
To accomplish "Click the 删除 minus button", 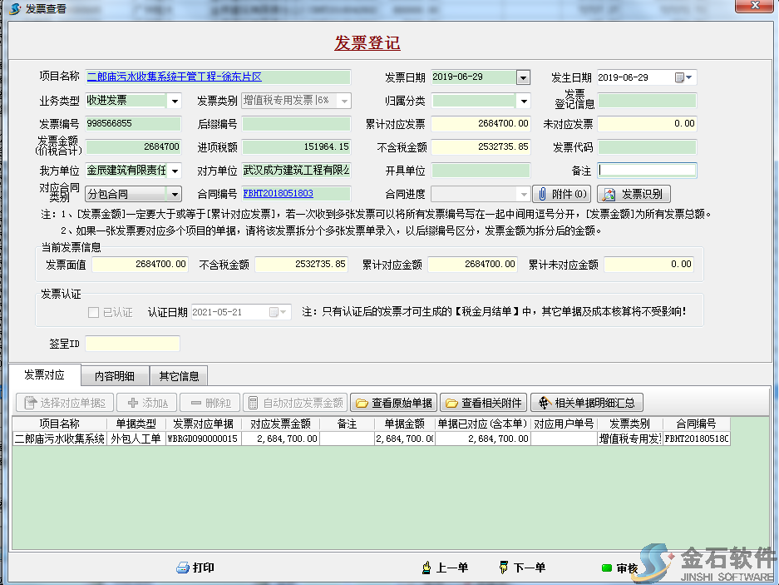I will click(195, 402).
